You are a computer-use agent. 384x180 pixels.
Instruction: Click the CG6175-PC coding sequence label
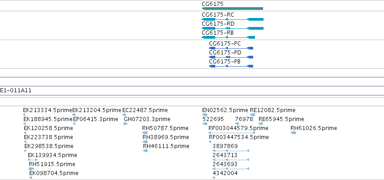point(225,44)
